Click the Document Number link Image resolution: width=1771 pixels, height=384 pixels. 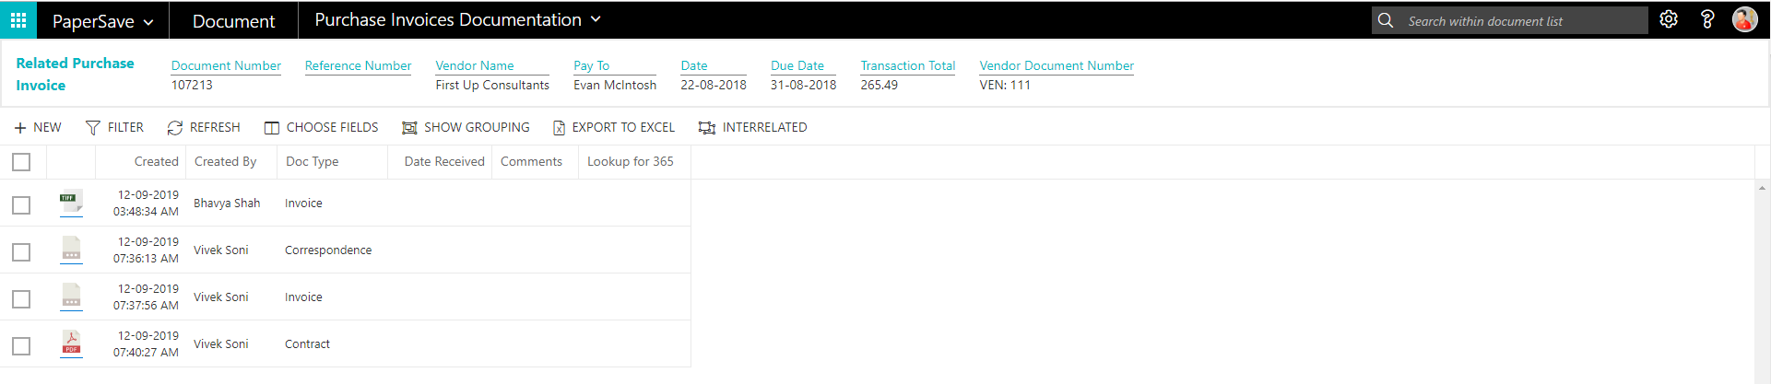click(226, 65)
